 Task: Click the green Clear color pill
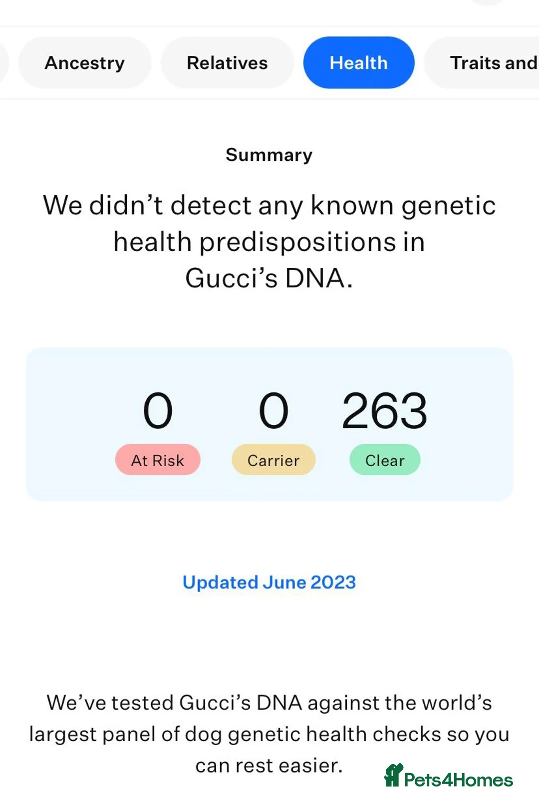click(x=384, y=460)
